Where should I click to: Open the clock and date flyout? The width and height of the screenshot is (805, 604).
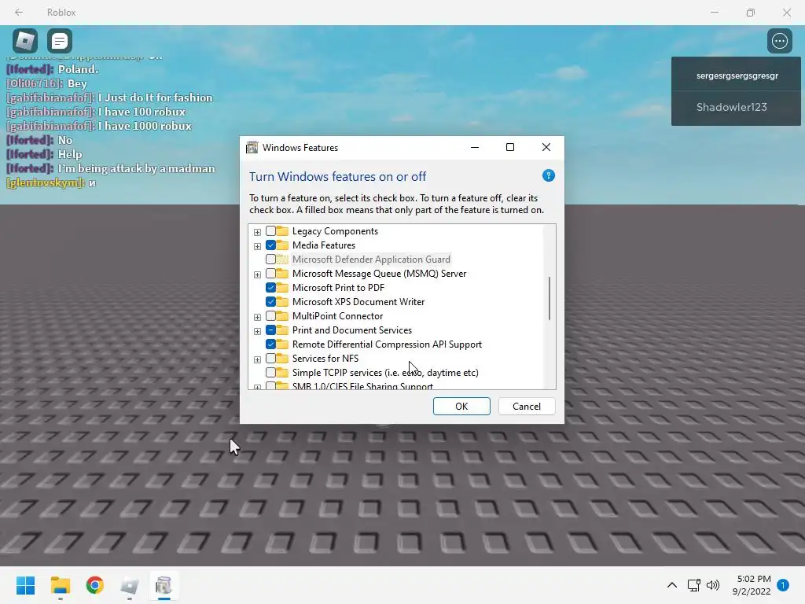coord(752,585)
